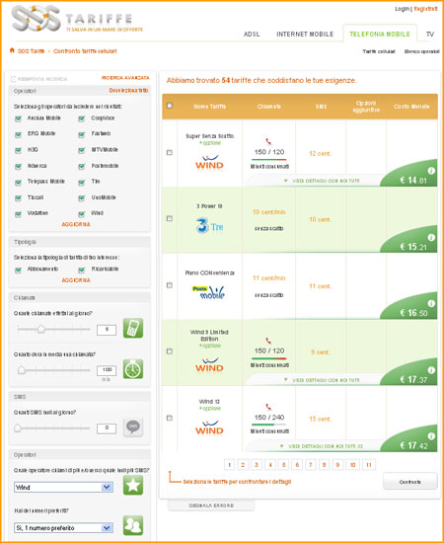Click the green mobile phone icon

(x=133, y=328)
